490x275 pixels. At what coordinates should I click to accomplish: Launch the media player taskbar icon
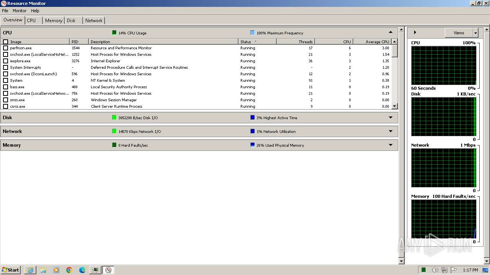coord(56,270)
